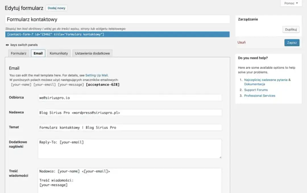Expand the Pomoc dropdown menu
The height and width of the screenshot is (193, 307).
[291, 3]
